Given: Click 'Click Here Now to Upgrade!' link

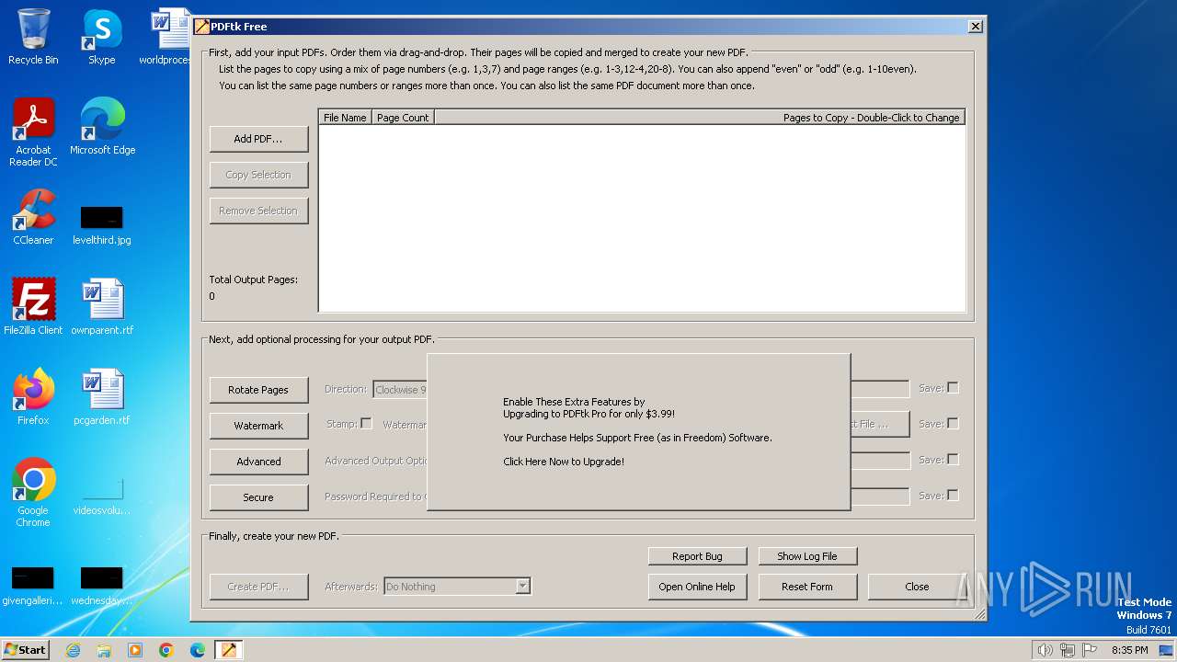Looking at the screenshot, I should pos(564,462).
